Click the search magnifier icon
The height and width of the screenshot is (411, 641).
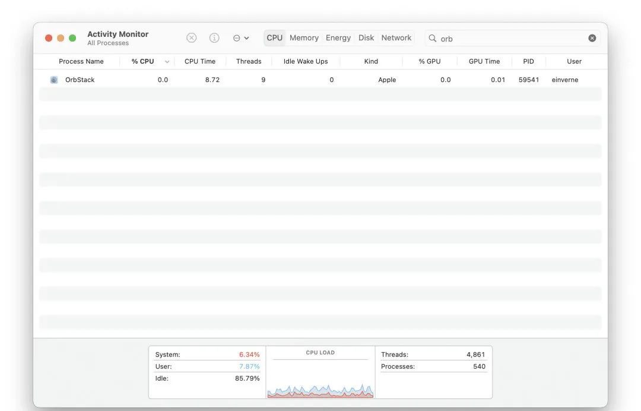coord(432,39)
